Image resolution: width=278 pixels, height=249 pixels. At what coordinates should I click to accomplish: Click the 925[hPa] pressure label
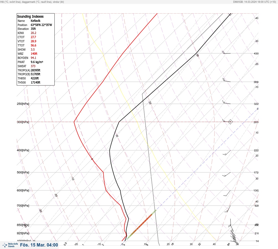23,233
